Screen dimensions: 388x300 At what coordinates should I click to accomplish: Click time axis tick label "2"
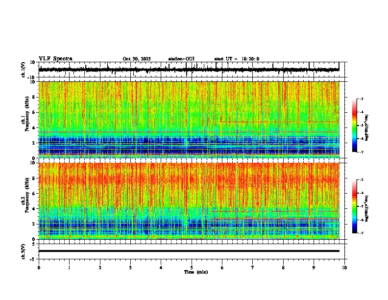point(100,268)
